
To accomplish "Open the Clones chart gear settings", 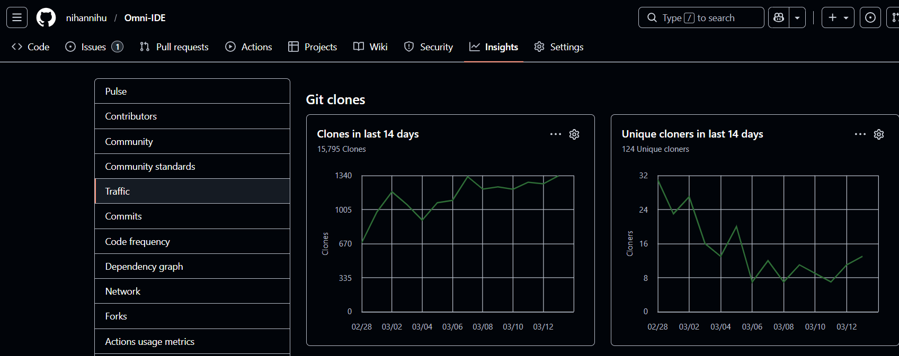I will click(x=574, y=134).
